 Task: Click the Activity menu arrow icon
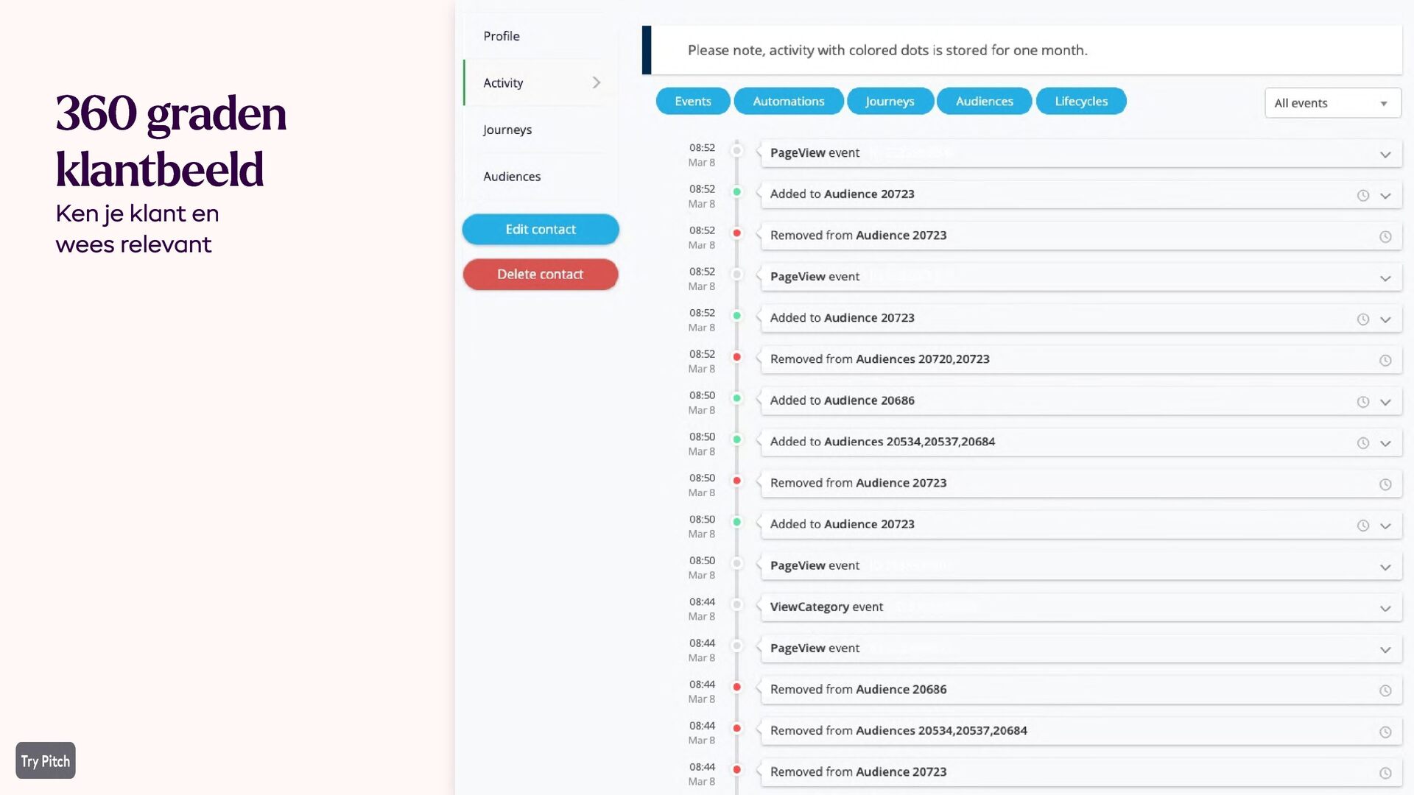pyautogui.click(x=597, y=83)
